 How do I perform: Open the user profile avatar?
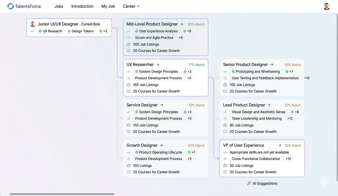pyautogui.click(x=327, y=6)
